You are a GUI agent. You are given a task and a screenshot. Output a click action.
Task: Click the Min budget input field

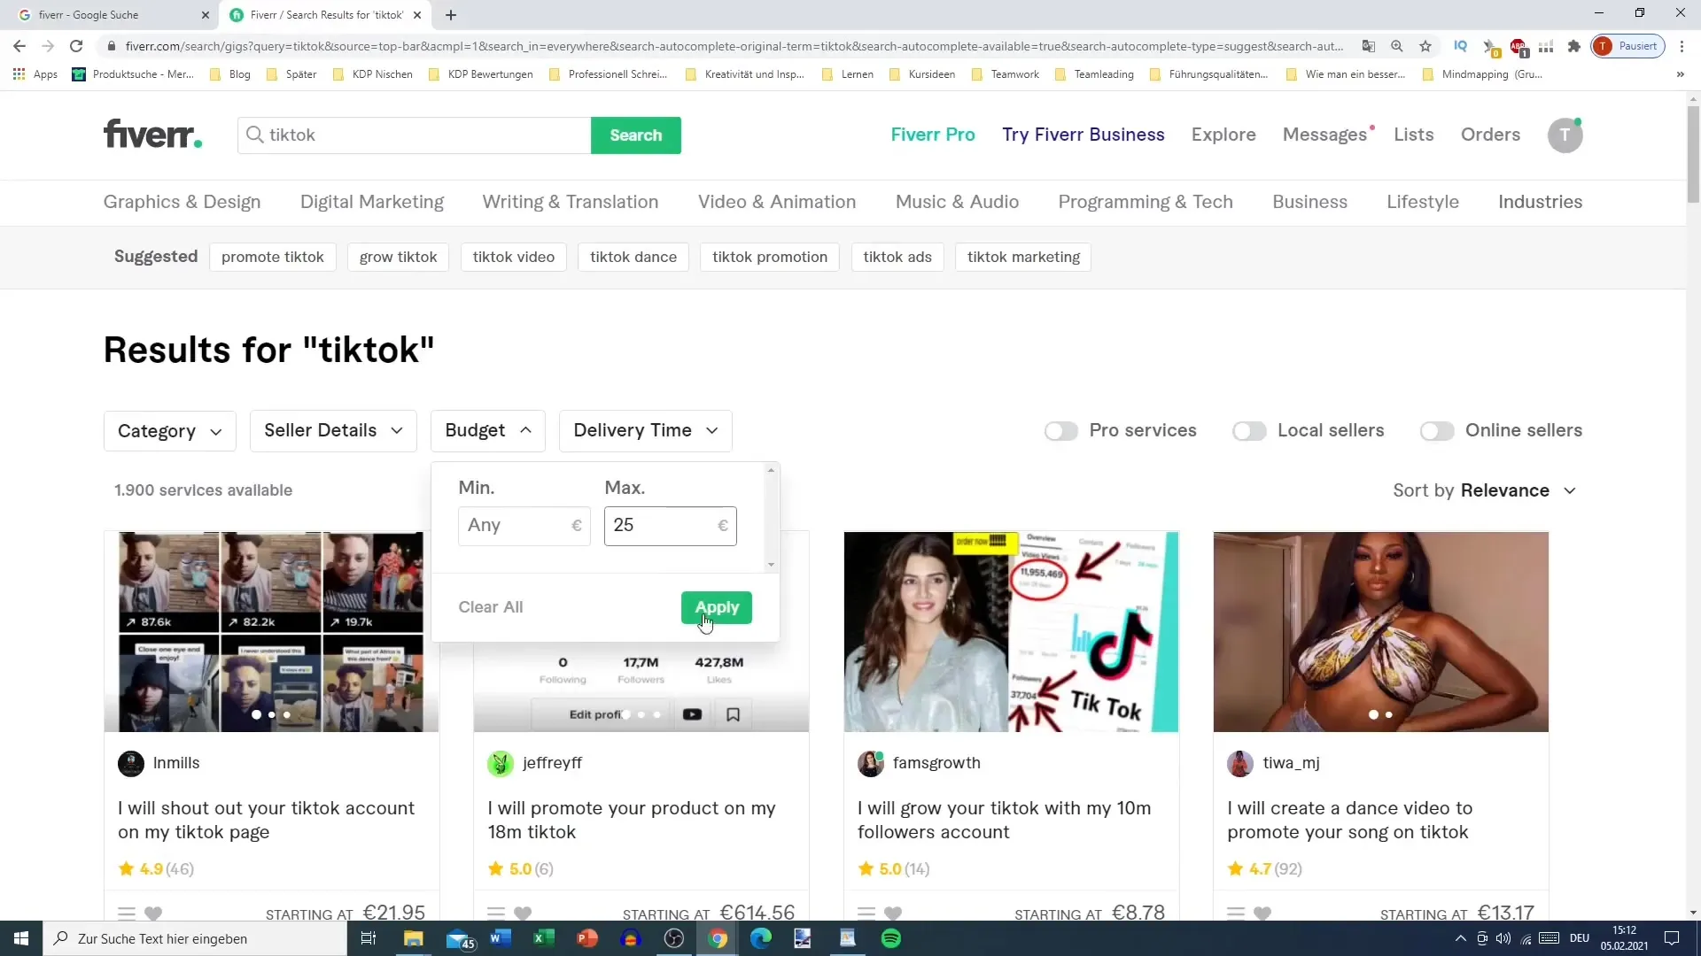524,526
